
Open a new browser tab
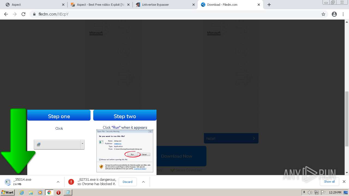[269, 5]
